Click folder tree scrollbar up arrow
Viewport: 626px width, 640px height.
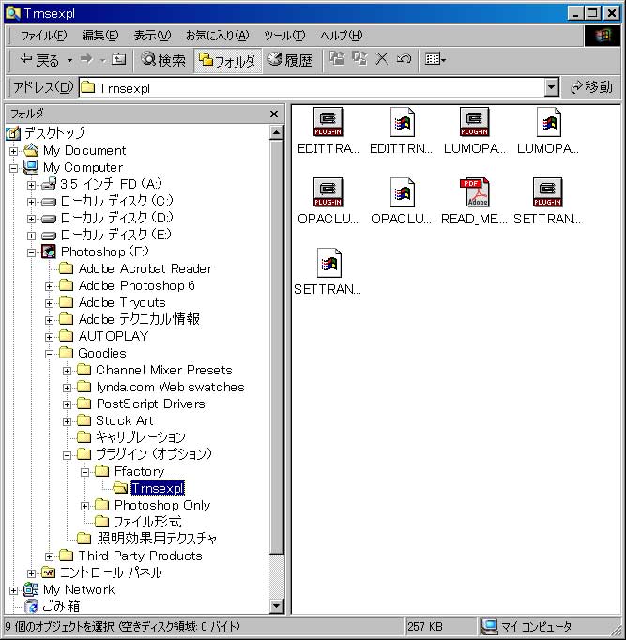(276, 132)
